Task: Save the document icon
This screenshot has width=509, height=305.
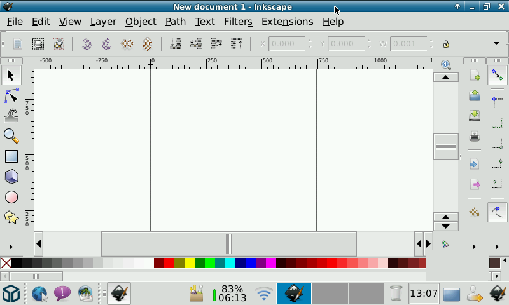Action: pos(475,116)
